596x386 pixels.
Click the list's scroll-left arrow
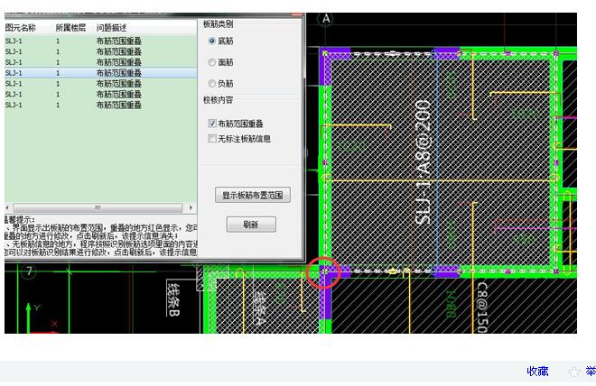coord(8,207)
